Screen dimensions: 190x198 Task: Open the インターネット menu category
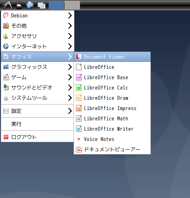[x=37, y=46]
